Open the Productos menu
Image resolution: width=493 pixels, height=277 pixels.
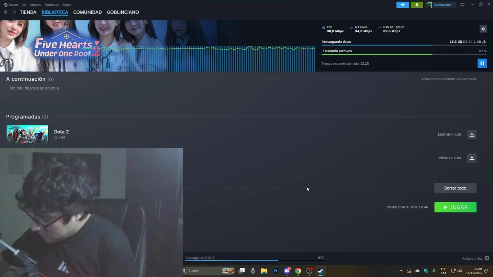tap(52, 5)
